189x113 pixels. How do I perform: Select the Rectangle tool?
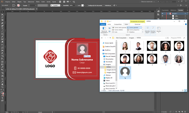tap(2, 34)
